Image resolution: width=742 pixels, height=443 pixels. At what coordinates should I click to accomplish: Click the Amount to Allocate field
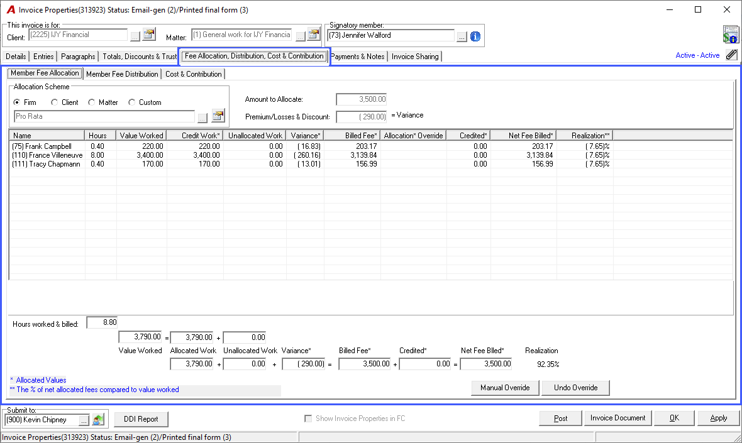pyautogui.click(x=361, y=99)
